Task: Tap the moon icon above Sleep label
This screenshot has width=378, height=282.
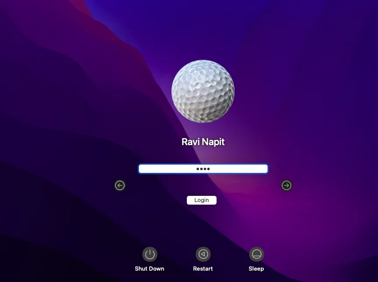Action: tap(256, 254)
